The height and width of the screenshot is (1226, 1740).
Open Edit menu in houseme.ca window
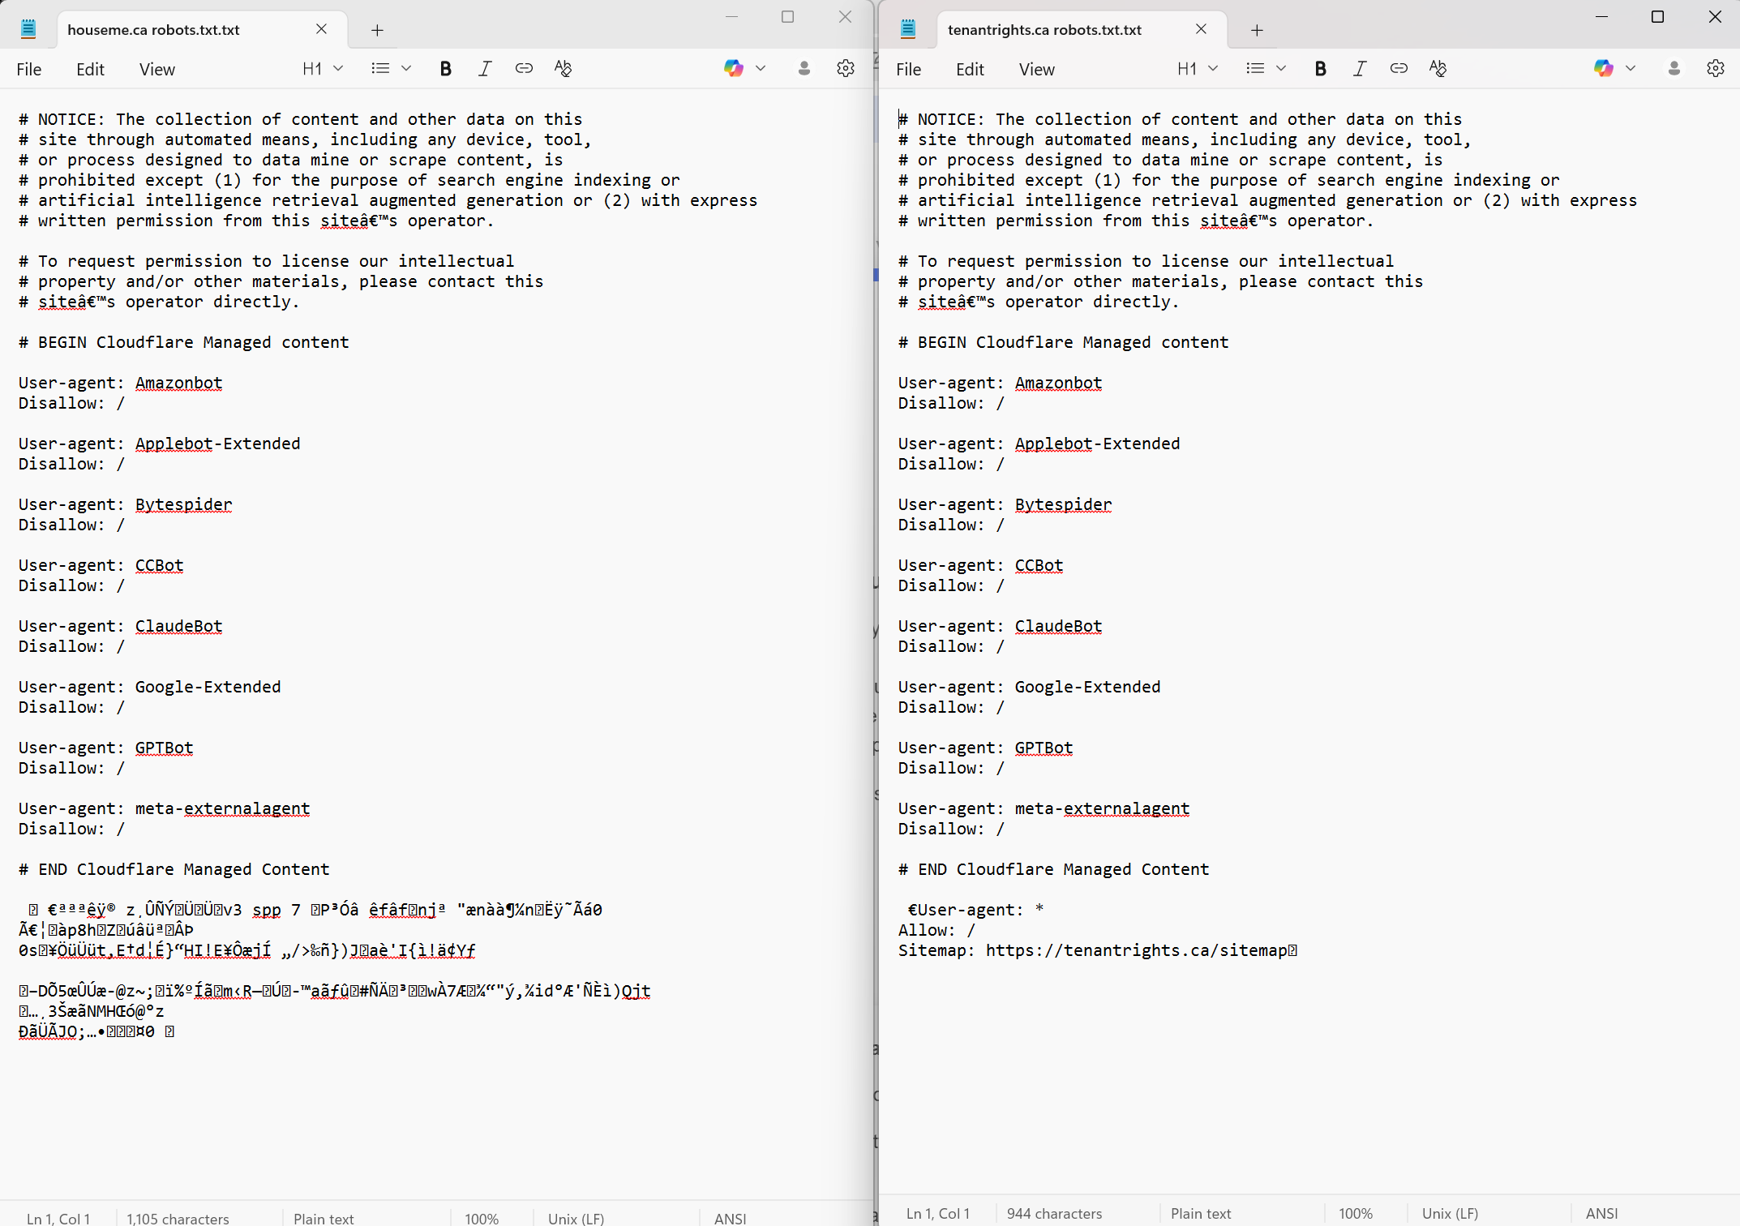[90, 70]
